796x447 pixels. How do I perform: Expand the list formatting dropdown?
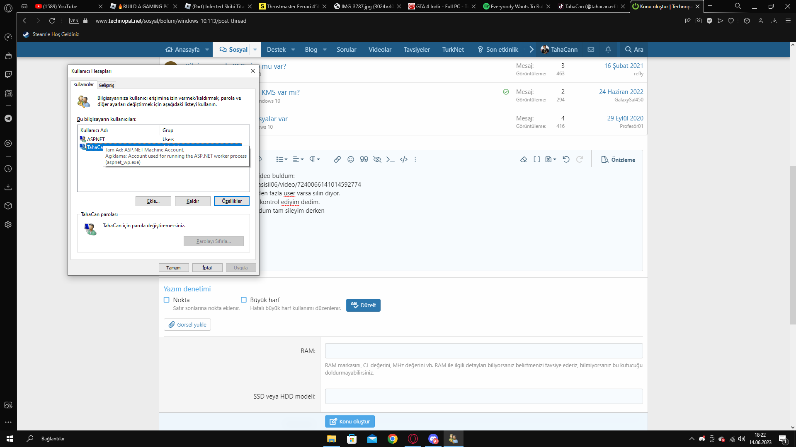pyautogui.click(x=282, y=159)
